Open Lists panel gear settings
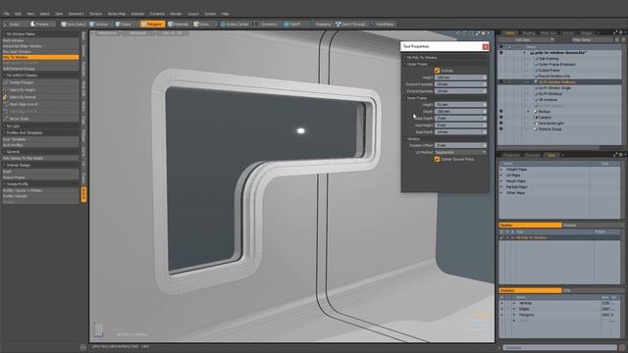Screen dimensions: 628x353 click(x=620, y=155)
